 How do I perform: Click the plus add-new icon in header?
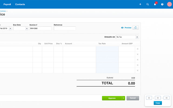pyautogui.click(x=140, y=4)
